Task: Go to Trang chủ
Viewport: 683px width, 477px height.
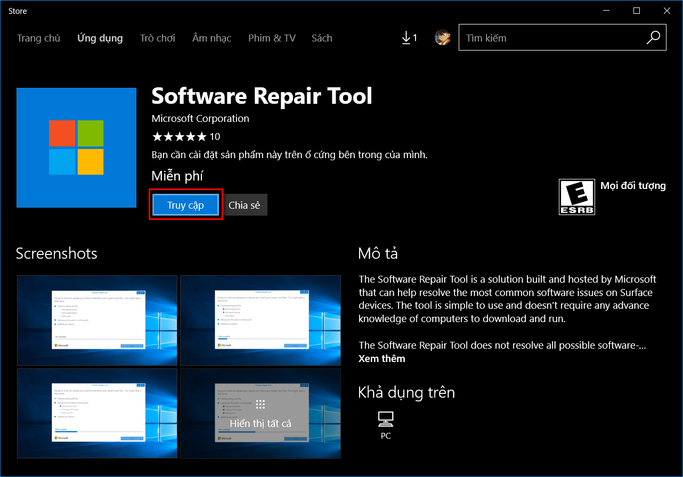Action: 38,38
